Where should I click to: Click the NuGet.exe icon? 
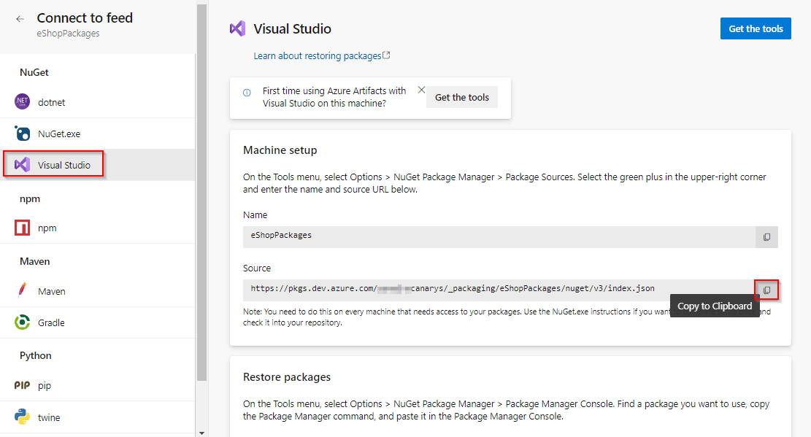point(22,134)
